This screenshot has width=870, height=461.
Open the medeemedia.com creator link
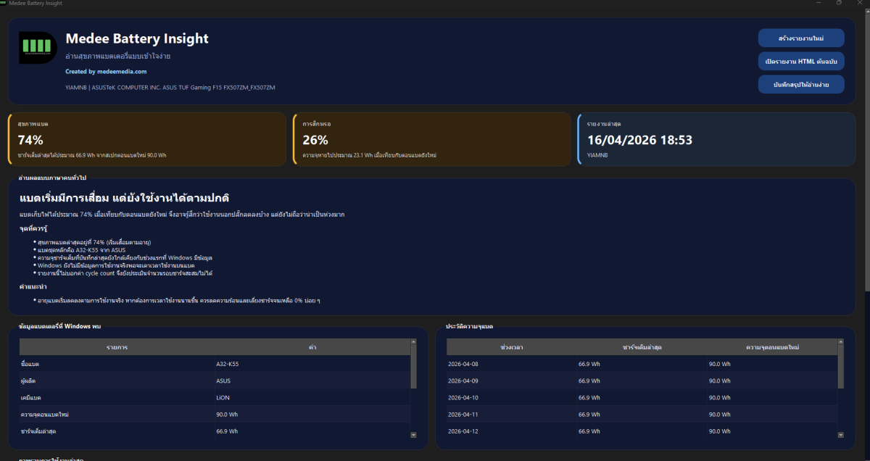(106, 72)
